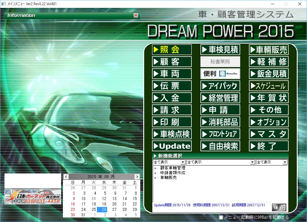307x222 pixels.
Task: Select 顧客車輌管理 in the tree
Action: pos(173,168)
